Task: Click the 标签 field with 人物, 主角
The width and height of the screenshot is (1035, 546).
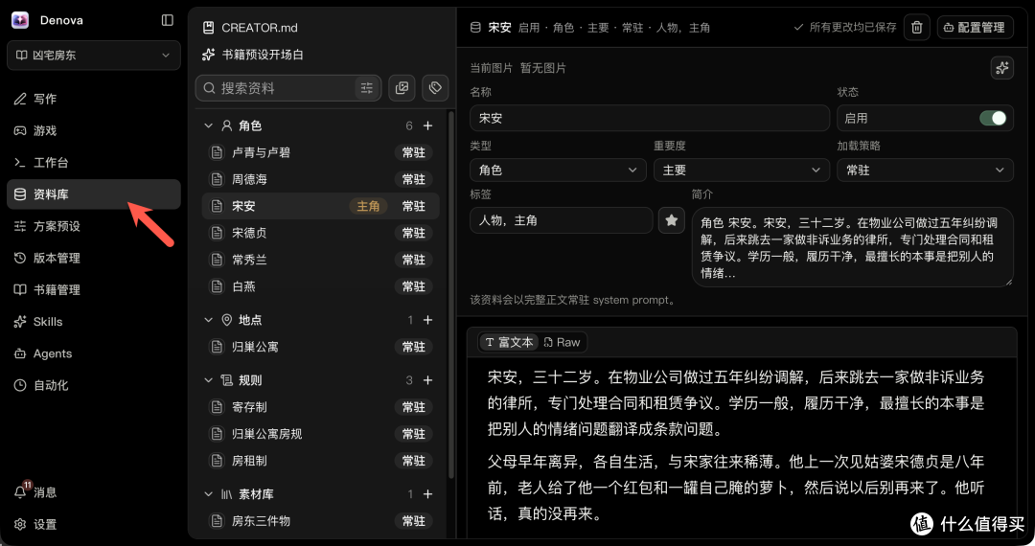Action: [x=561, y=220]
